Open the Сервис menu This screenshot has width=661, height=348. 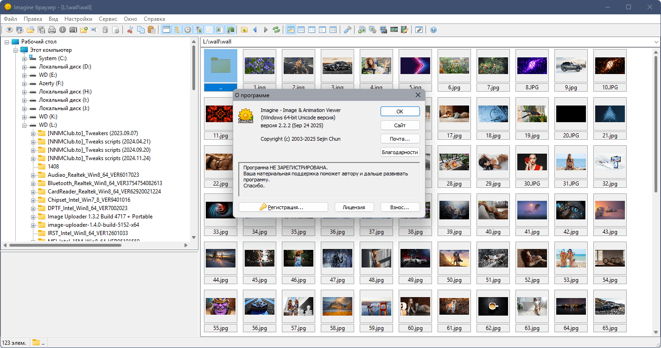[108, 19]
